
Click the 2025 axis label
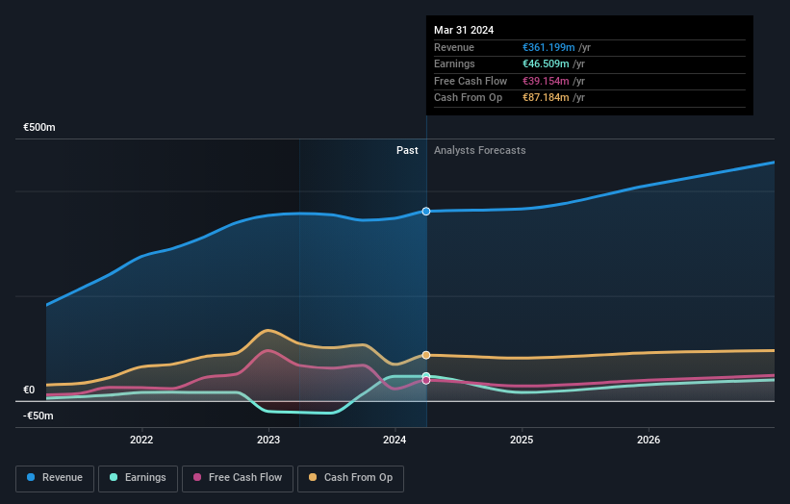point(522,441)
